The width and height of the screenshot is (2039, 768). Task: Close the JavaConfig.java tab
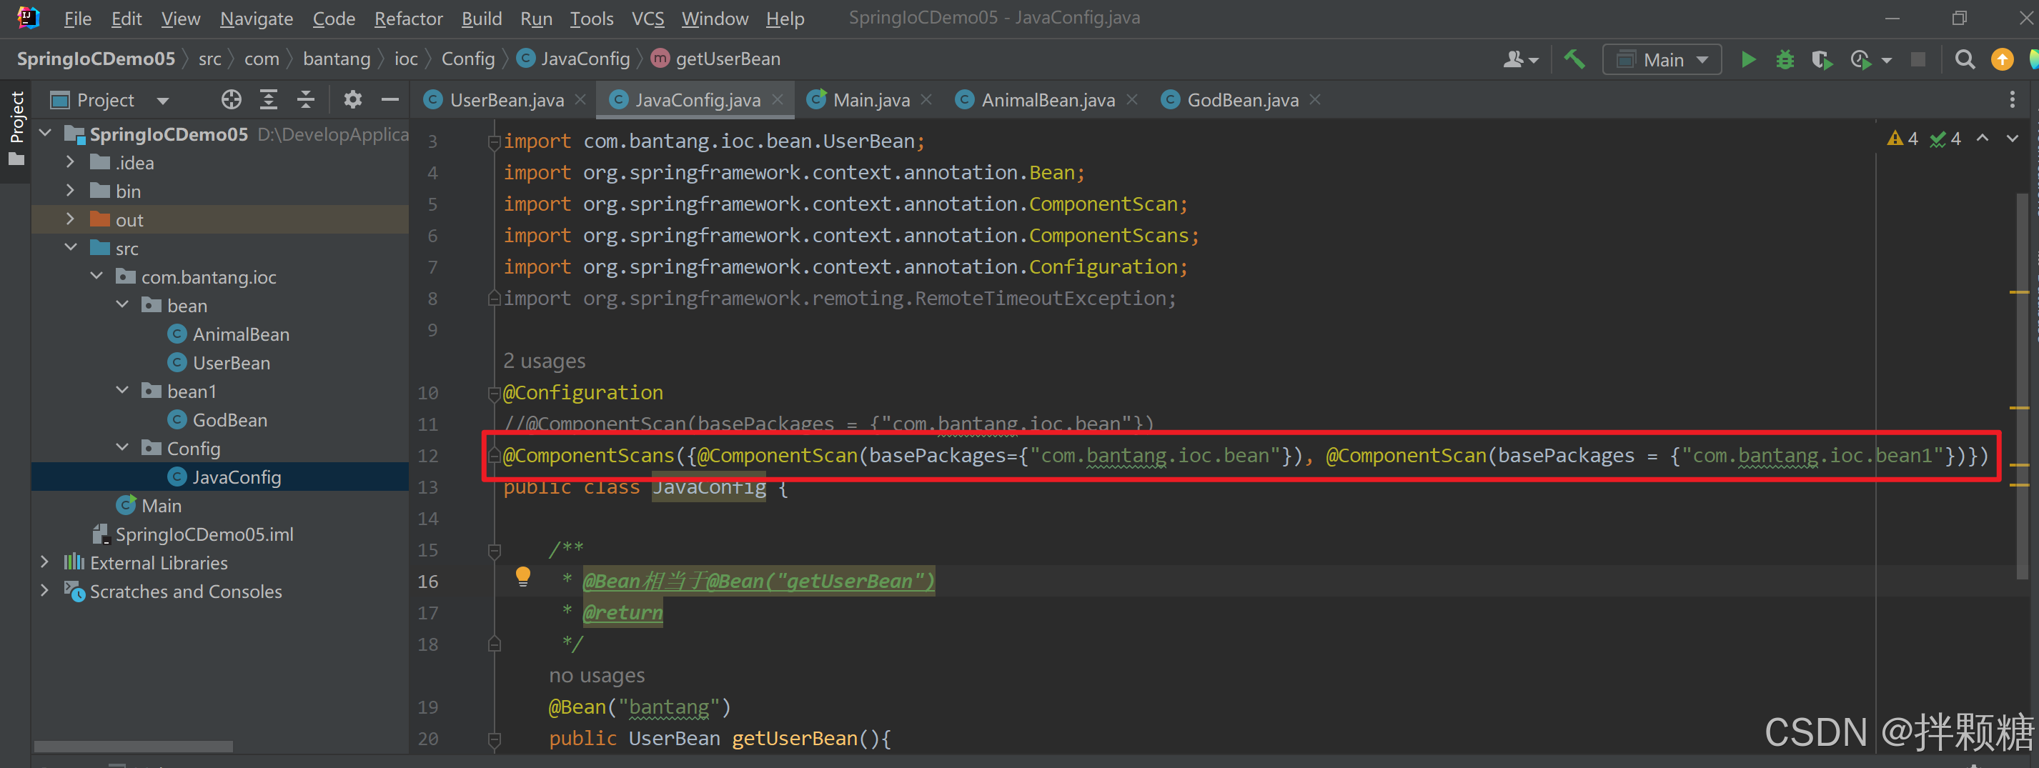pos(778,99)
